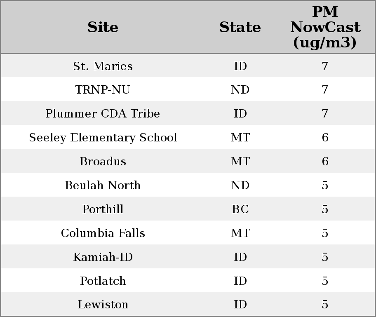Click the Lewiston site name

103,305
